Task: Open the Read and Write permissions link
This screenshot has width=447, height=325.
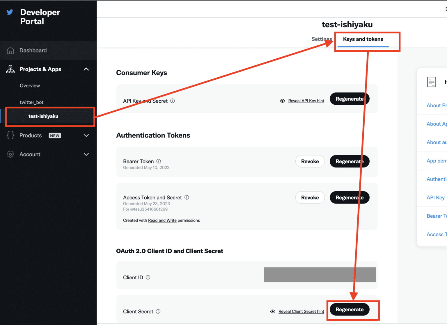Action: tap(162, 220)
